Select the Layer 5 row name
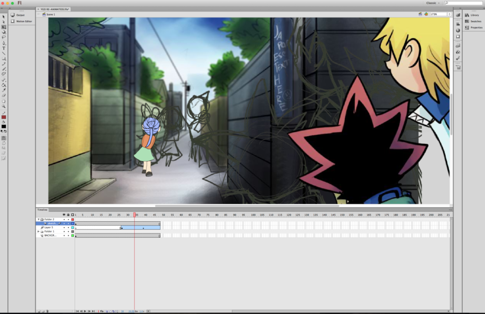Image resolution: width=485 pixels, height=314 pixels. (49, 227)
